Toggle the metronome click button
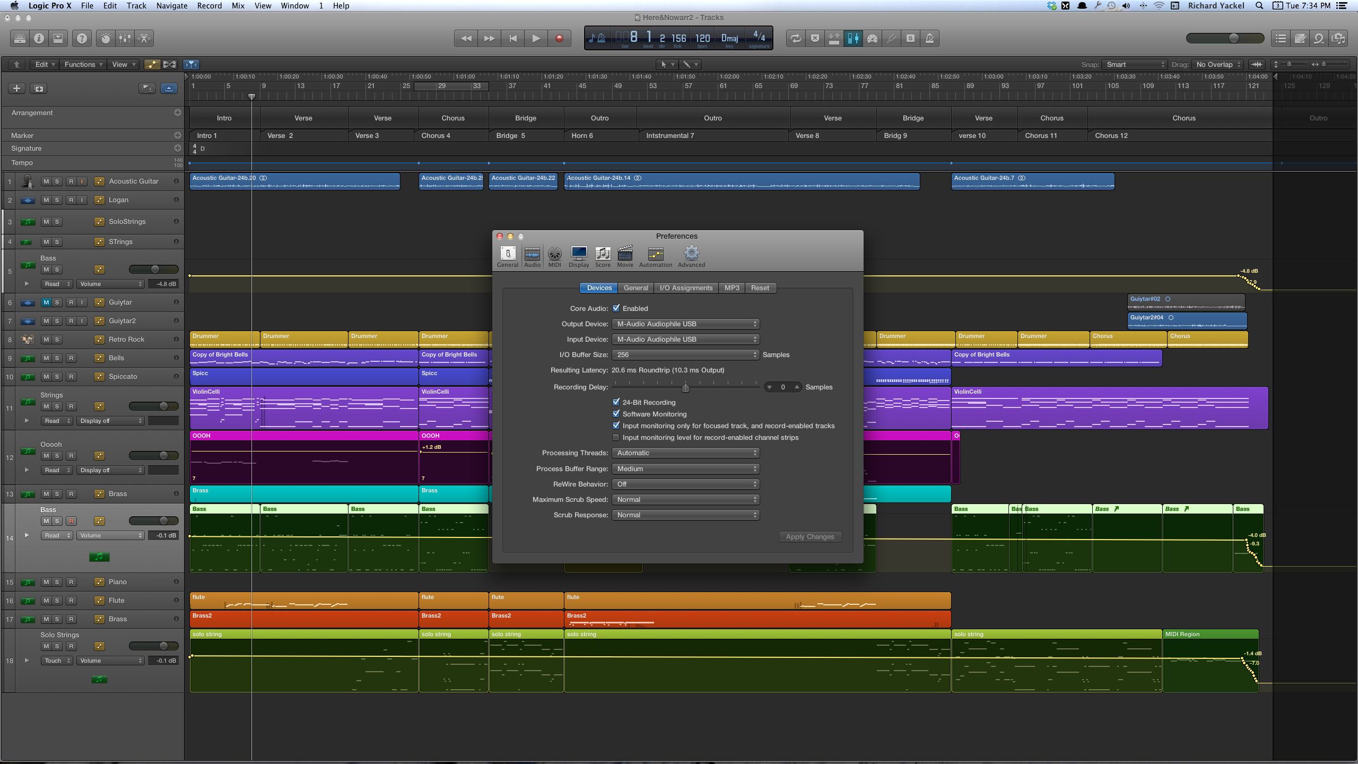 tap(930, 38)
